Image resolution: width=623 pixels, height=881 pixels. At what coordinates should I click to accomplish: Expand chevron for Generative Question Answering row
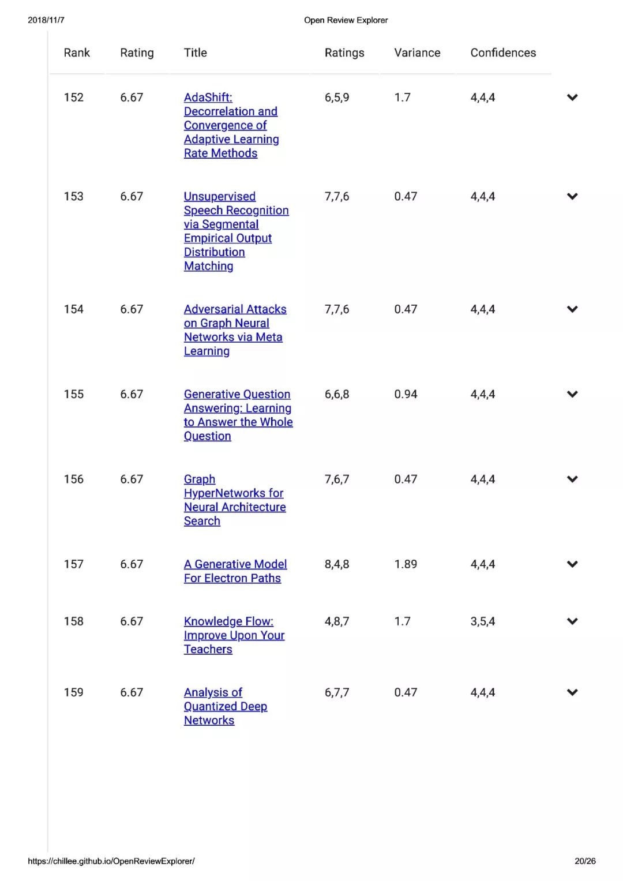tap(572, 395)
